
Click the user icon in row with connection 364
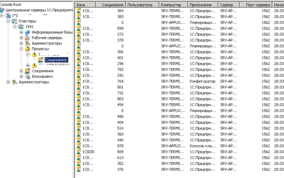(x=79, y=11)
